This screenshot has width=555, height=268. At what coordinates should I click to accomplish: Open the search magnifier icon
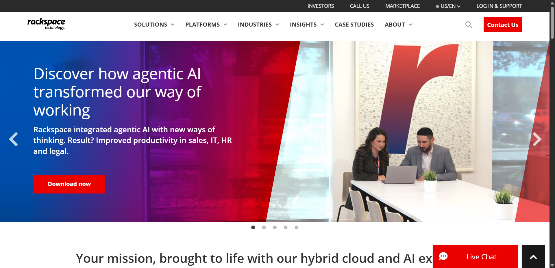469,25
